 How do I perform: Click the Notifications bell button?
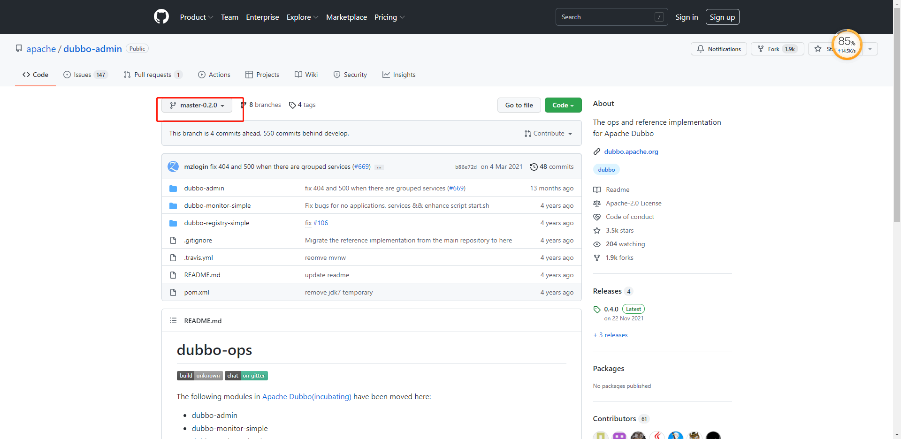(718, 49)
